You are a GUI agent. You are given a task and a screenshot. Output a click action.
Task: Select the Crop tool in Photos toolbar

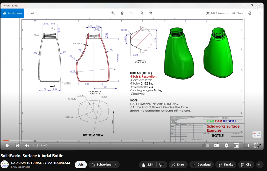[x=150, y=13]
